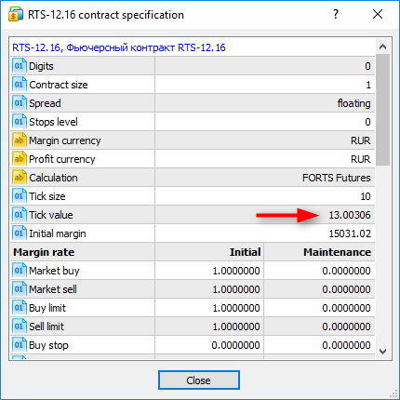400x400 pixels.
Task: Select the Tick value 13.00306
Action: pyautogui.click(x=350, y=215)
